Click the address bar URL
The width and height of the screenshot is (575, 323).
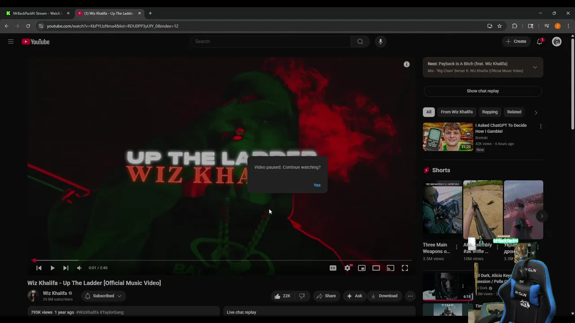112,26
